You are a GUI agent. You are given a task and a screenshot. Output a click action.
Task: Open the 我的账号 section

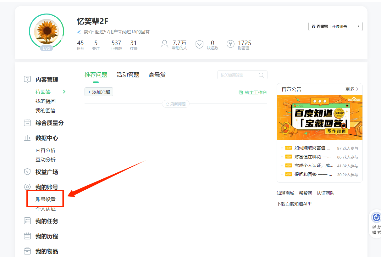coord(47,187)
